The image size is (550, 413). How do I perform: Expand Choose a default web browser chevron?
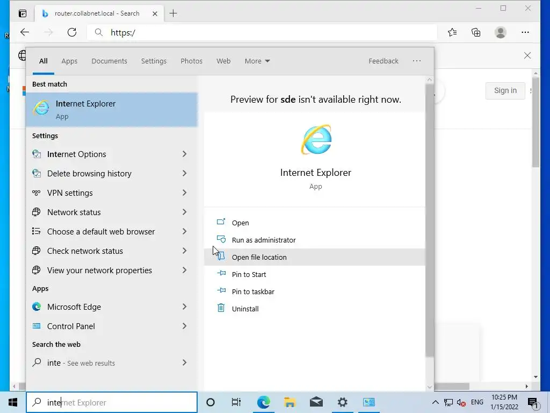(185, 231)
